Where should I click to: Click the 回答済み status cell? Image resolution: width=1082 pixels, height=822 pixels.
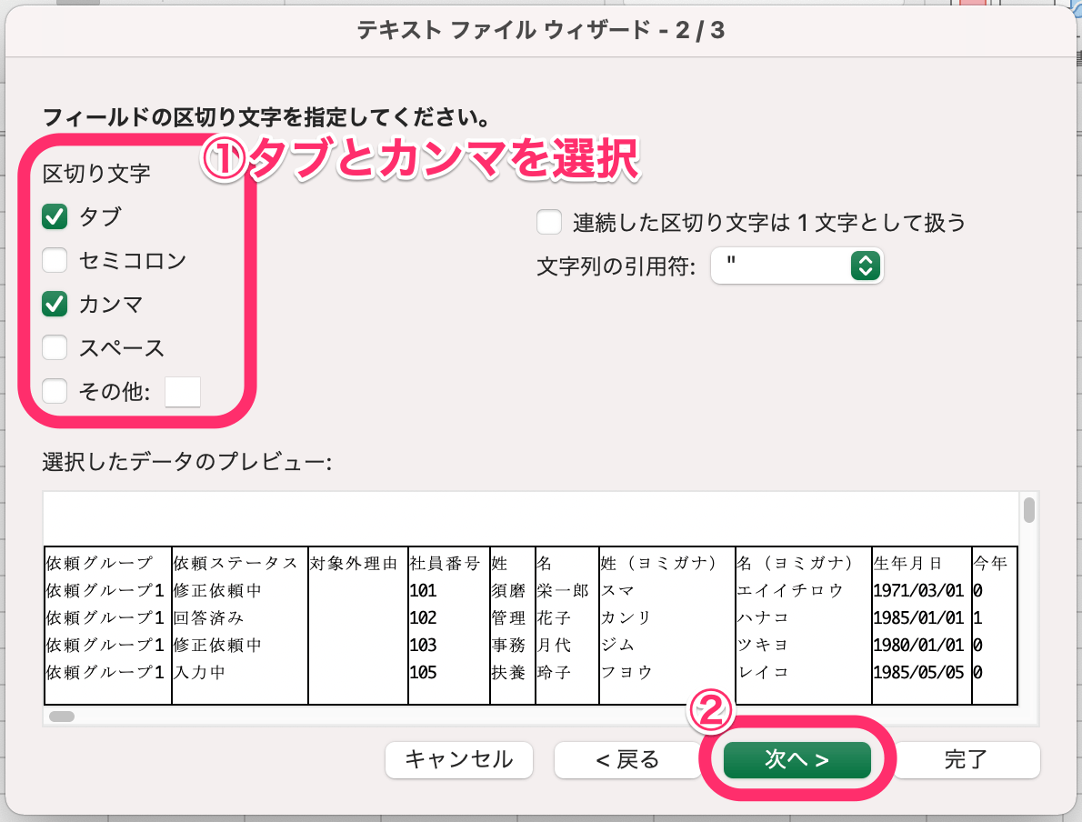(x=208, y=617)
